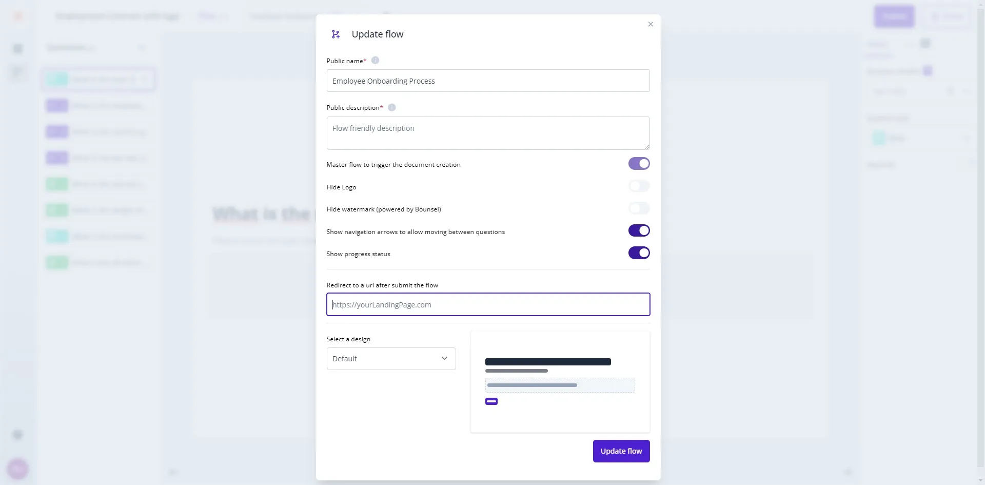Click the blurred purple button at top-right

(894, 16)
